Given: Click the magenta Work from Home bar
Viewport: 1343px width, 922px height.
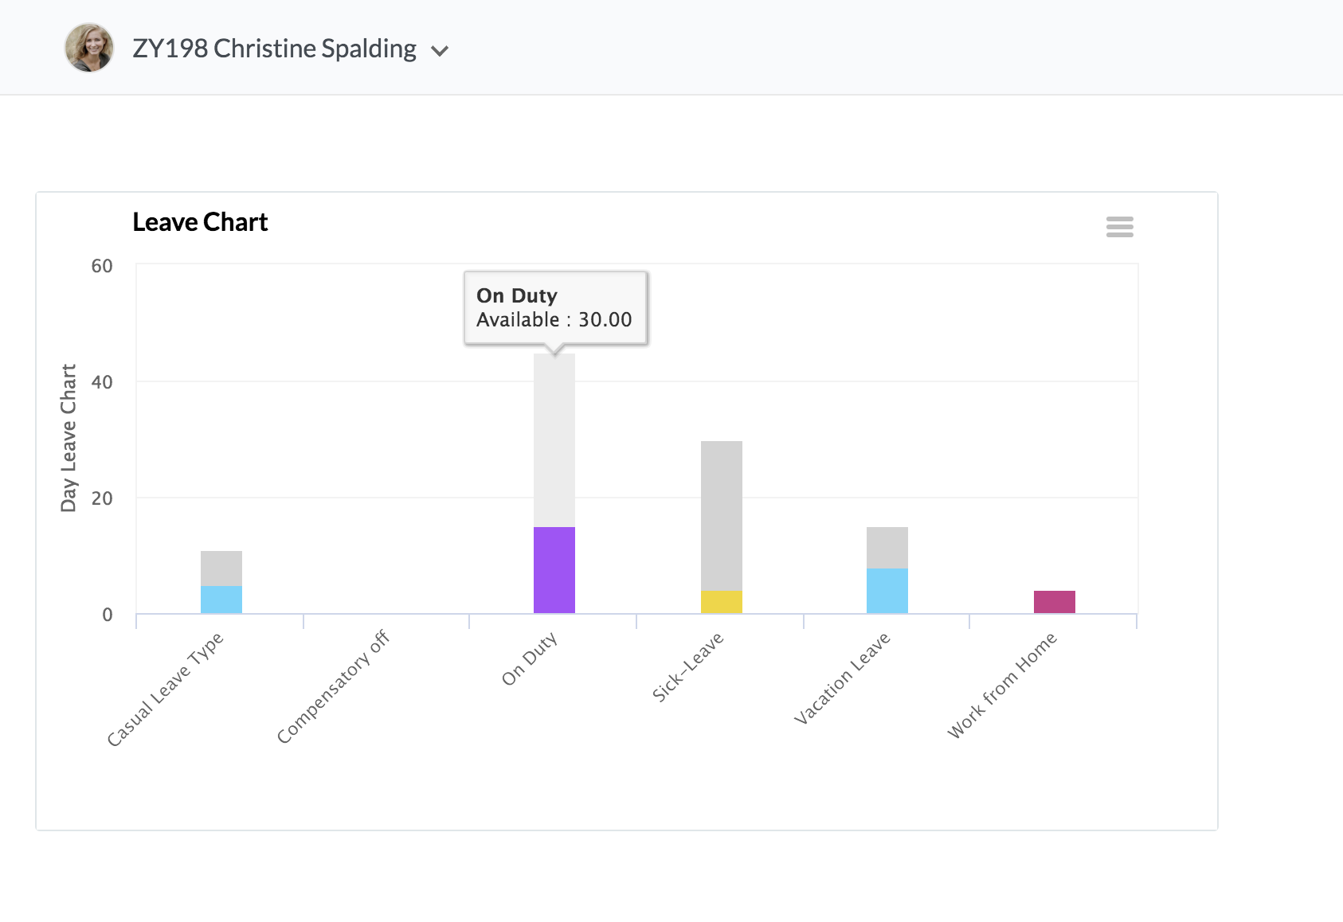Looking at the screenshot, I should click(x=1055, y=602).
